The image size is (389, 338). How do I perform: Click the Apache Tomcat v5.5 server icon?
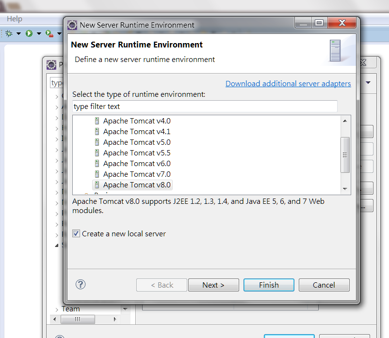[97, 153]
